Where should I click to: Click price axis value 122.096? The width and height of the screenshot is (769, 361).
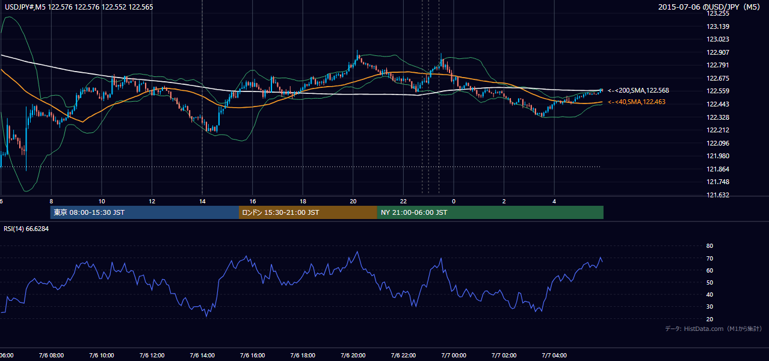point(718,143)
